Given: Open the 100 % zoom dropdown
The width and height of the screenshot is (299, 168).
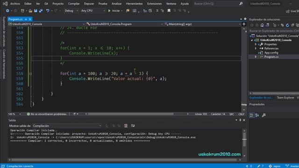Looking at the screenshot, I should click(14, 114).
